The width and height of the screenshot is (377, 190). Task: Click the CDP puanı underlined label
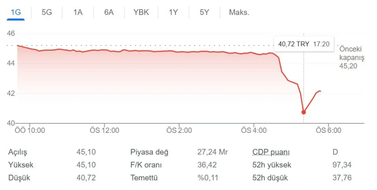point(271,152)
